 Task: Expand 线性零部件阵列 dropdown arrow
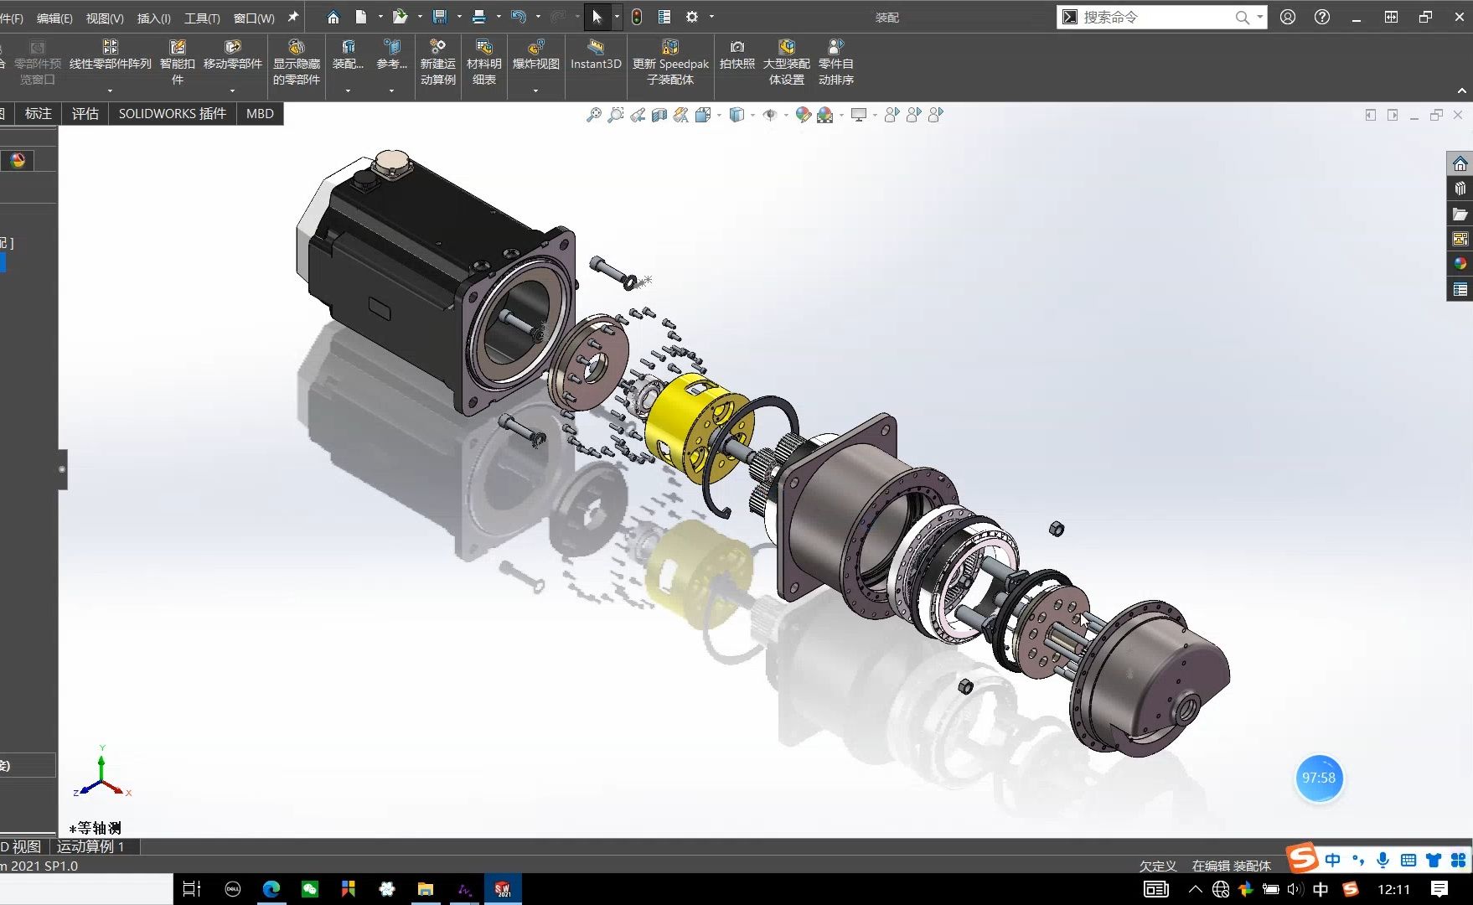[110, 90]
